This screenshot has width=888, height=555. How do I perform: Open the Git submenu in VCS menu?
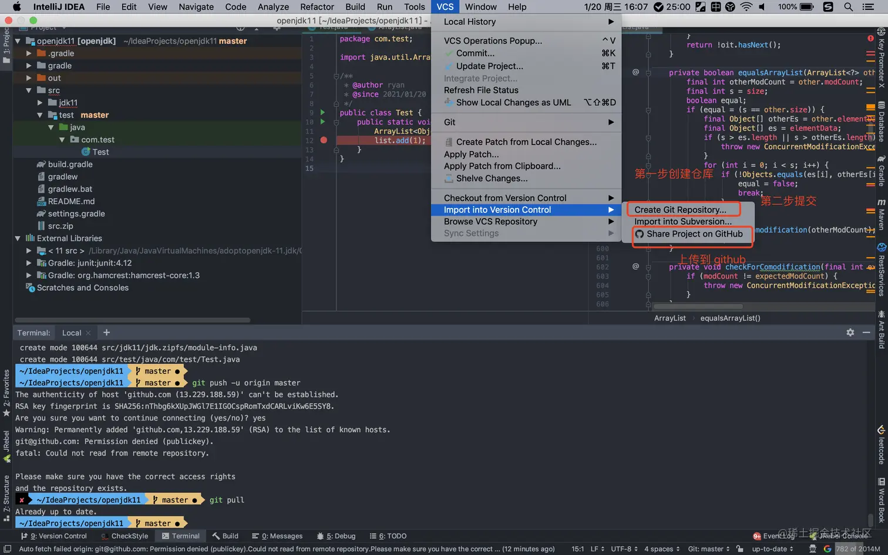526,122
